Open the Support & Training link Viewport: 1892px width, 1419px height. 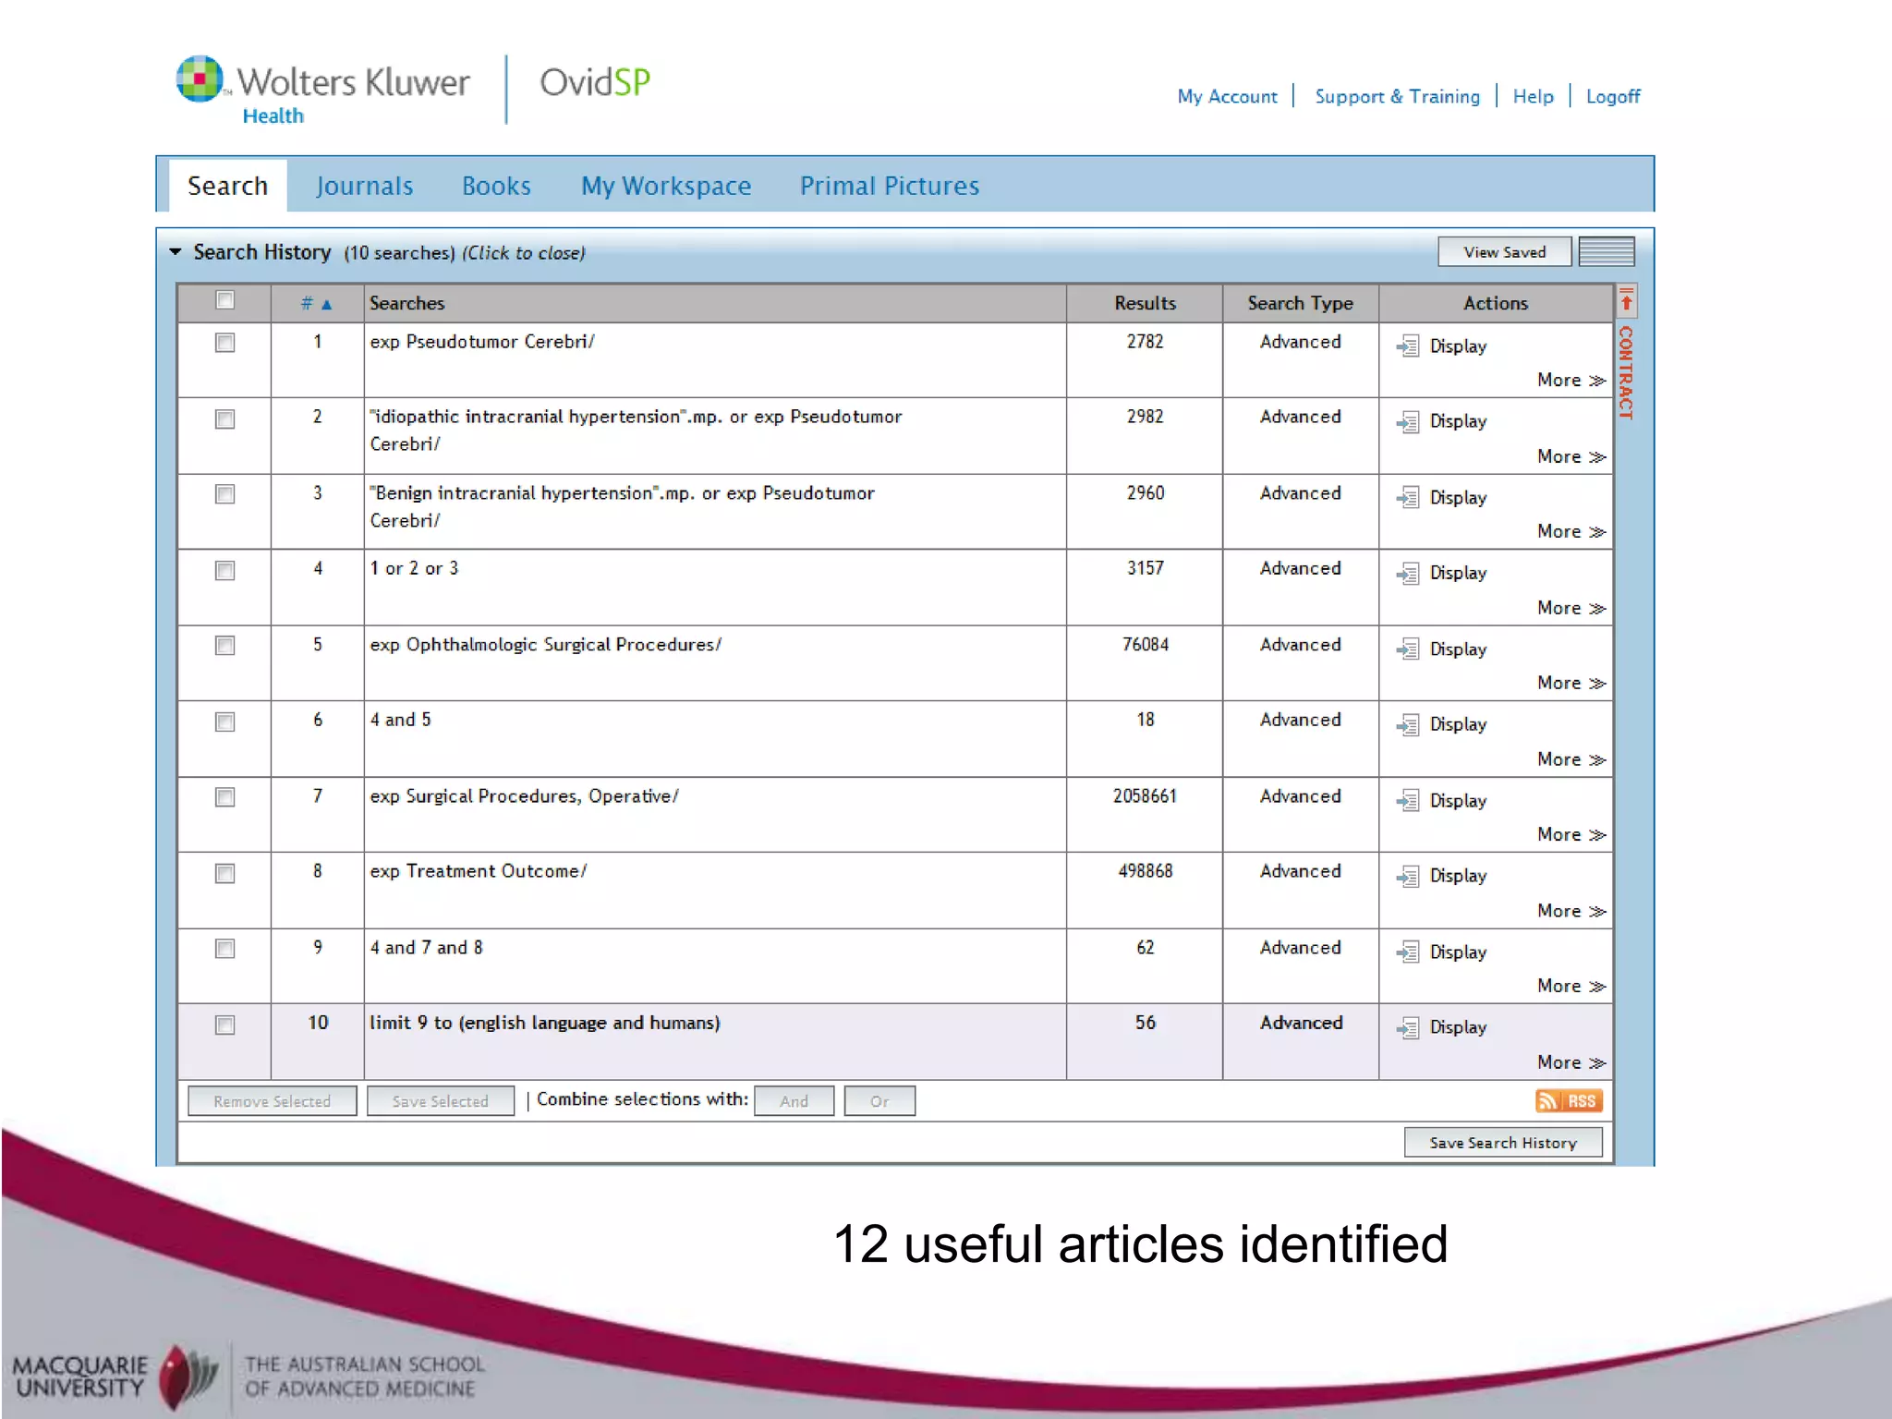pos(1396,96)
